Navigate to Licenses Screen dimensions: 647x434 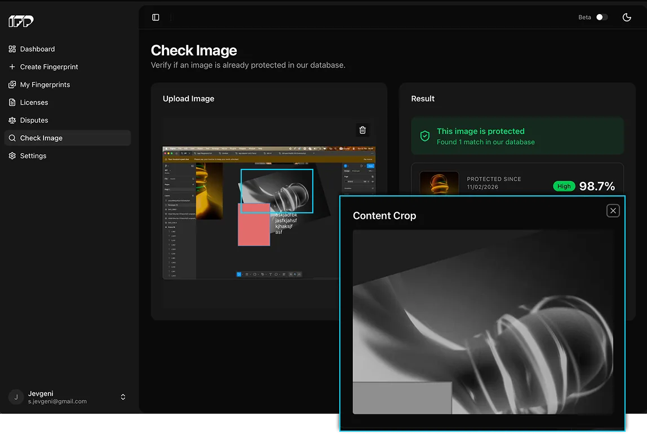(x=68, y=102)
